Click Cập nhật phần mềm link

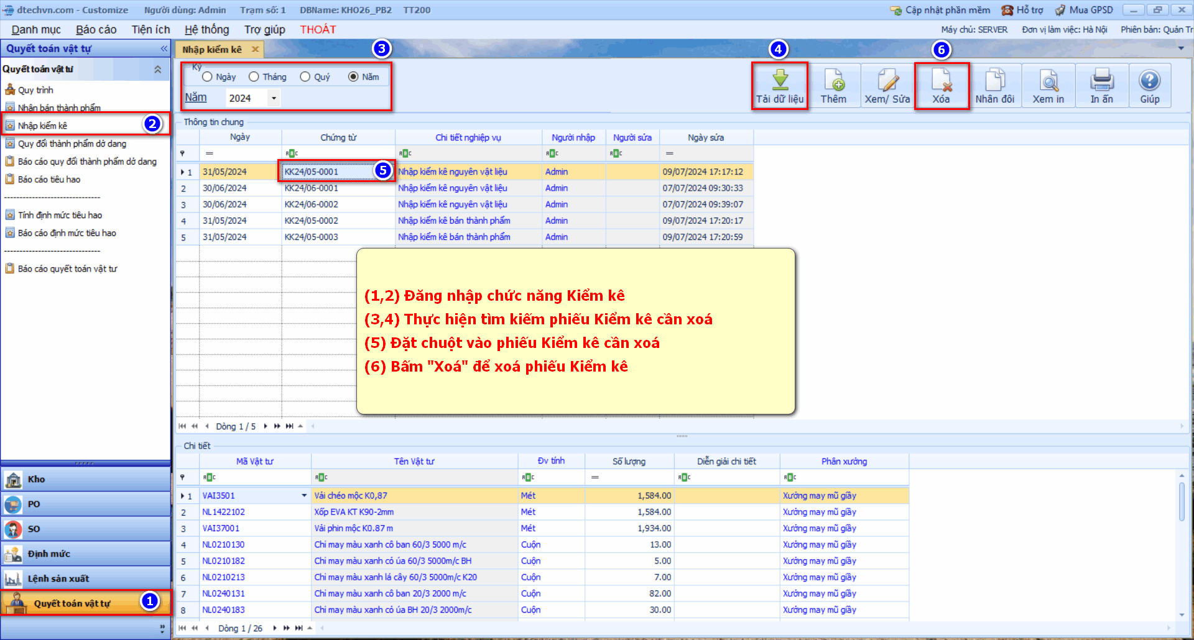pyautogui.click(x=941, y=10)
